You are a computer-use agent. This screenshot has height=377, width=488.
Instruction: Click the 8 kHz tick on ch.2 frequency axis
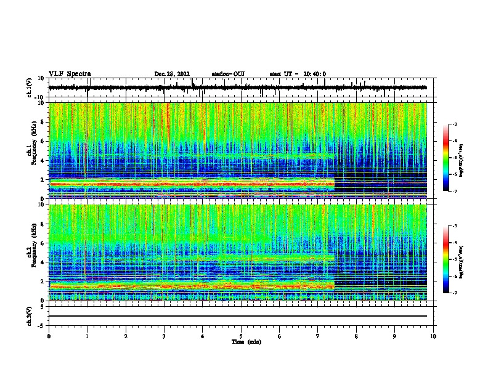pos(43,224)
